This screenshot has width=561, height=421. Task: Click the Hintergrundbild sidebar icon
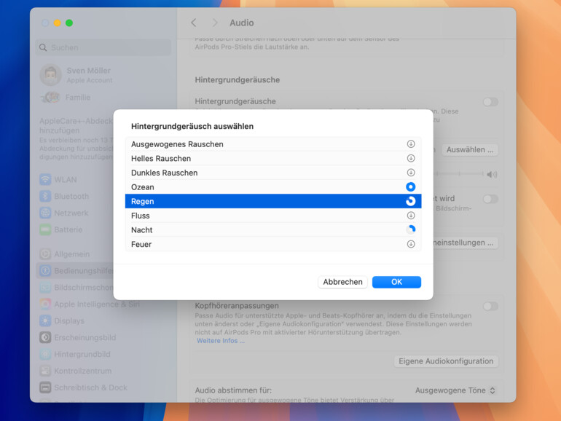[45, 354]
